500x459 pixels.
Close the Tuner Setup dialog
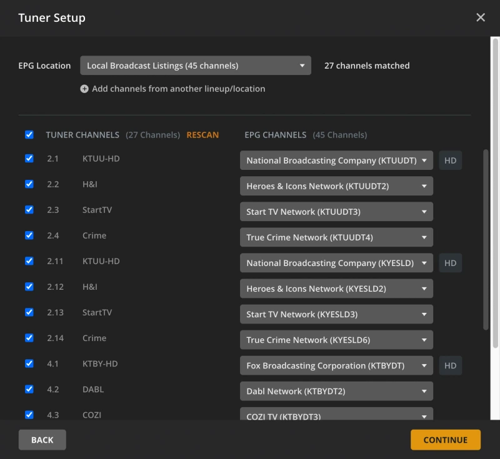[x=481, y=17]
